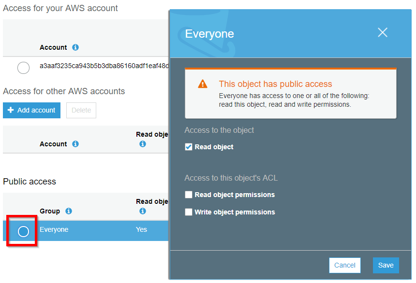
Task: Click the info icon next to Group
Action: 69,211
